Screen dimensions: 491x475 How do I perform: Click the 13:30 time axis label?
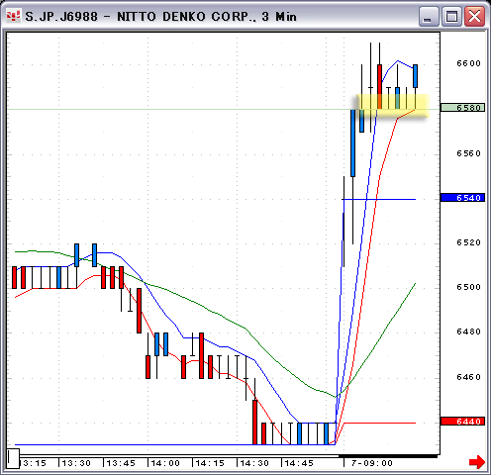coord(76,463)
